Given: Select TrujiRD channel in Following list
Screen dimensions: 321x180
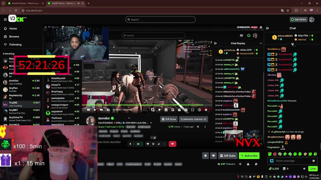Looking at the screenshot, I should click(21, 104).
